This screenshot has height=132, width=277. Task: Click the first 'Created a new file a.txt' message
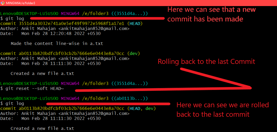(x=43, y=73)
